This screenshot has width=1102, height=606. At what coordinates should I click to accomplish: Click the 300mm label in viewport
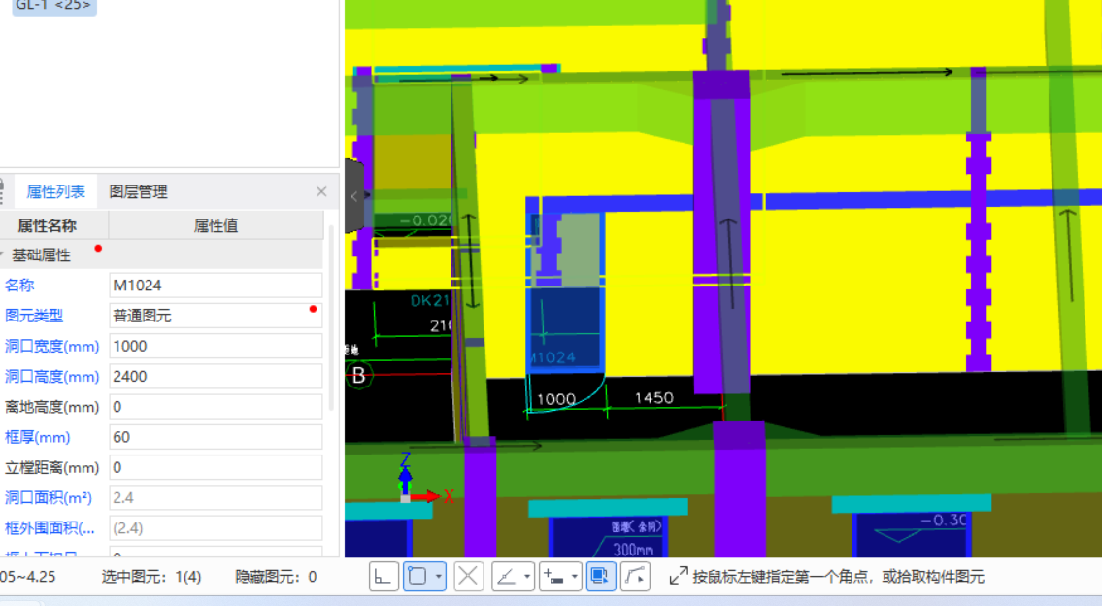click(632, 549)
